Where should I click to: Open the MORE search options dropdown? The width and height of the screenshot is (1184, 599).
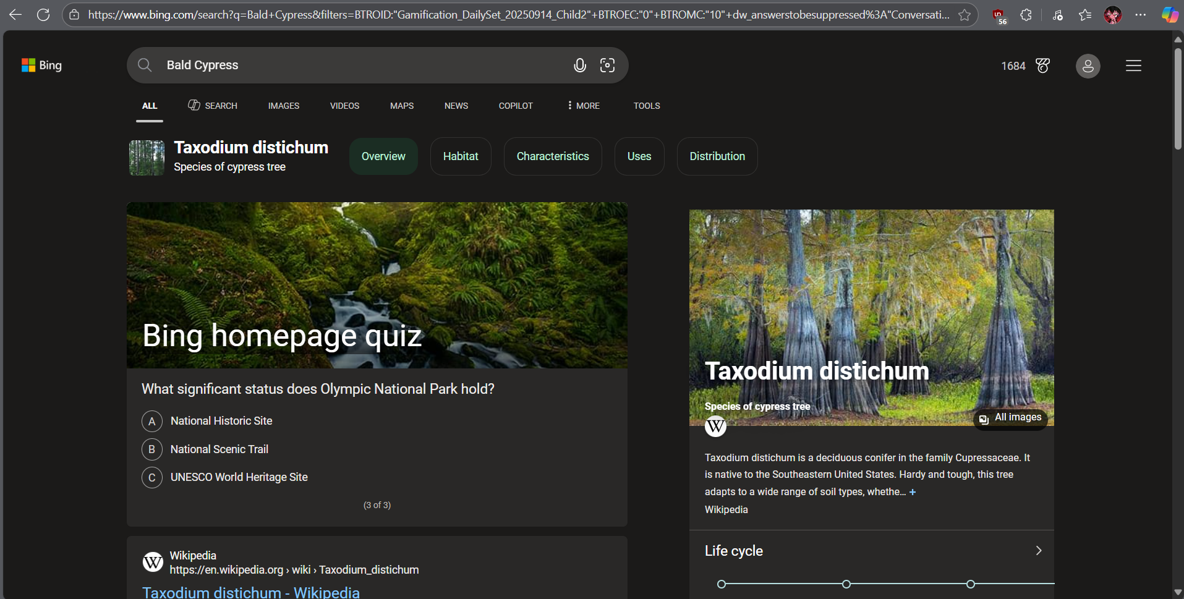click(x=582, y=106)
